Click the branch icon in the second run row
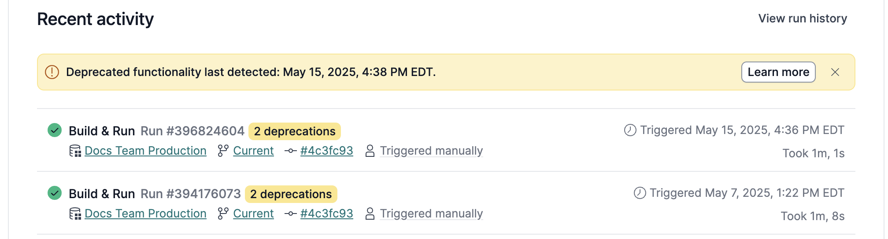888x239 pixels. (223, 214)
